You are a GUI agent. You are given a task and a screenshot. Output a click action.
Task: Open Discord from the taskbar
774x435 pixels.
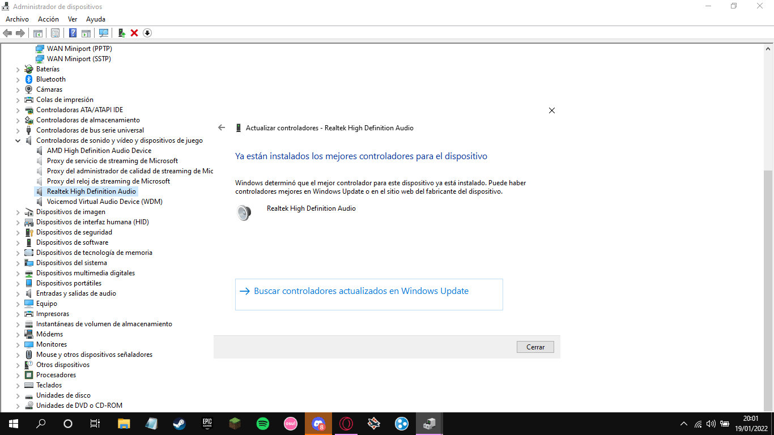[x=318, y=424]
